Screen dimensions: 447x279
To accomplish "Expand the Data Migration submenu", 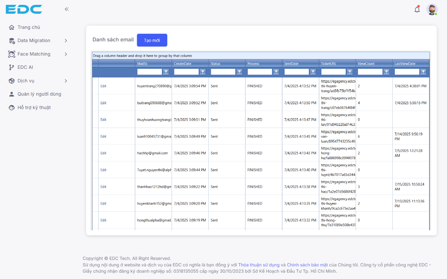I will click(x=66, y=41).
